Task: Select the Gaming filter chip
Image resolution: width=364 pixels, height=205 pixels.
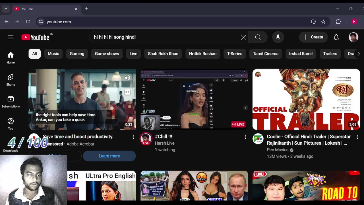Action: (x=77, y=54)
